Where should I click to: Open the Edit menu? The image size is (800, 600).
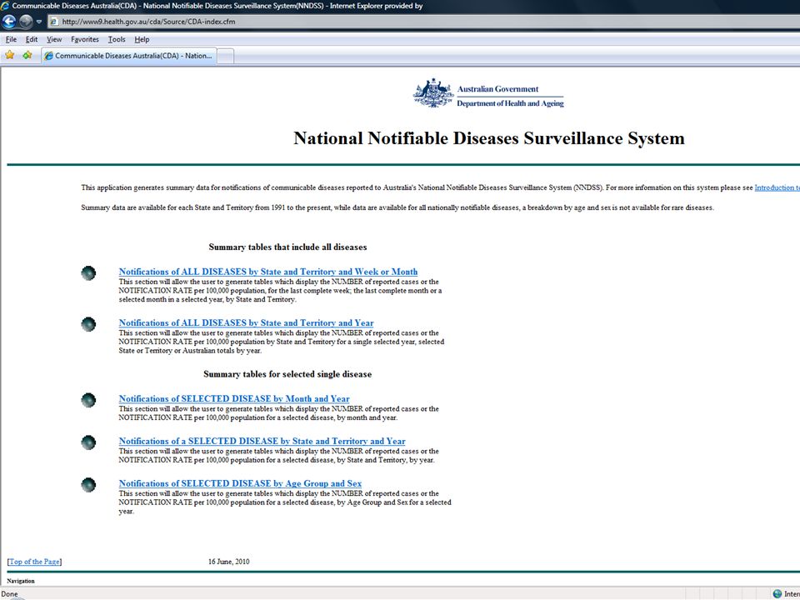32,39
